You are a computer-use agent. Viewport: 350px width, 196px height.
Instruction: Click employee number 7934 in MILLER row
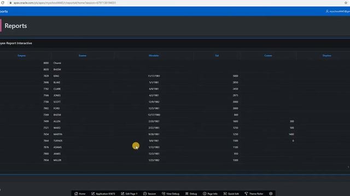46,160
